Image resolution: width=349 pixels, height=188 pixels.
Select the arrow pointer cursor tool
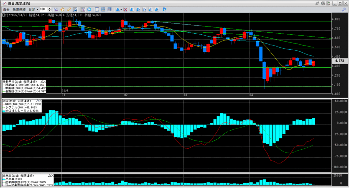click(x=56, y=9)
